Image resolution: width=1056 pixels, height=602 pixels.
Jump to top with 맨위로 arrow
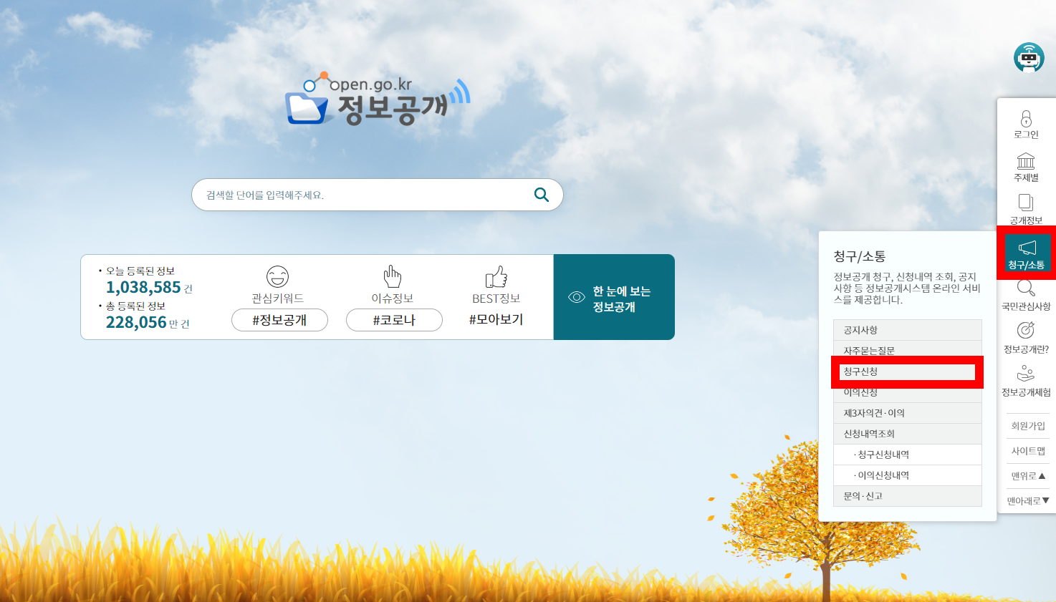pos(1028,476)
